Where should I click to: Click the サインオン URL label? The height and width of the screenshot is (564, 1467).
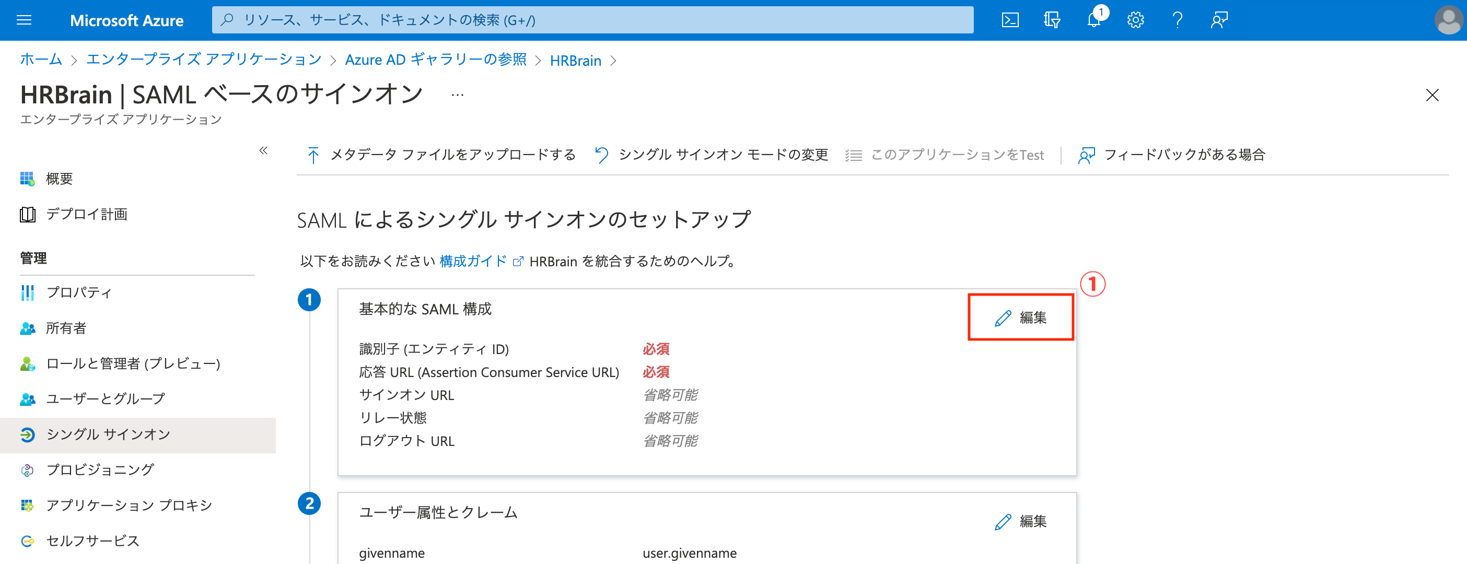click(x=406, y=395)
